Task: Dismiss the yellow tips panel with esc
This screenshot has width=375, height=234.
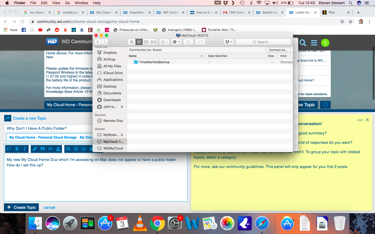Action: coord(363,120)
